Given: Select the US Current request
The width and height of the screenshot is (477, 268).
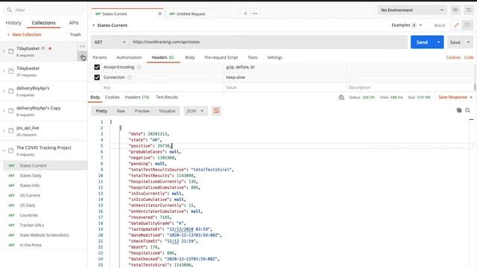Looking at the screenshot, I should tap(30, 195).
